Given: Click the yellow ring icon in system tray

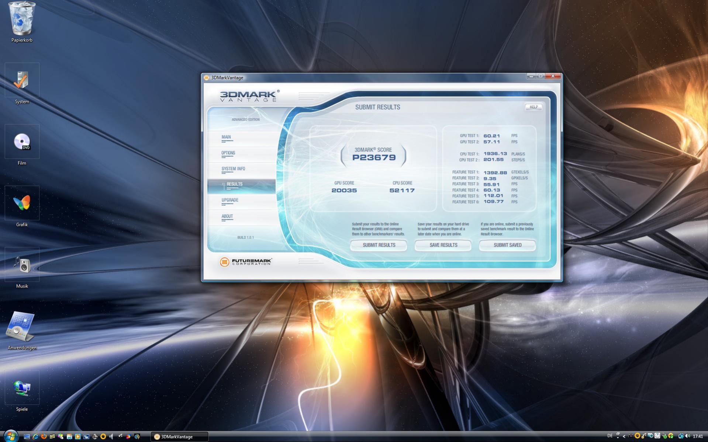Looking at the screenshot, I should click(x=637, y=436).
